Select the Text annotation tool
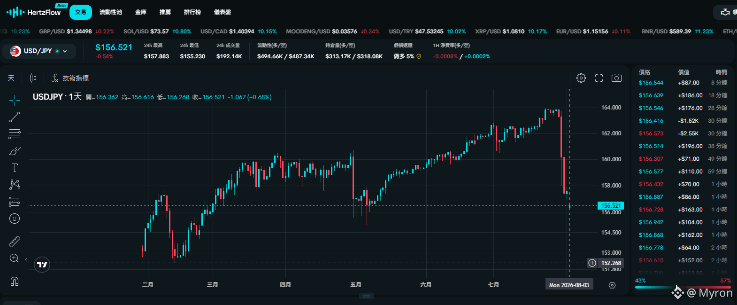 click(15, 168)
